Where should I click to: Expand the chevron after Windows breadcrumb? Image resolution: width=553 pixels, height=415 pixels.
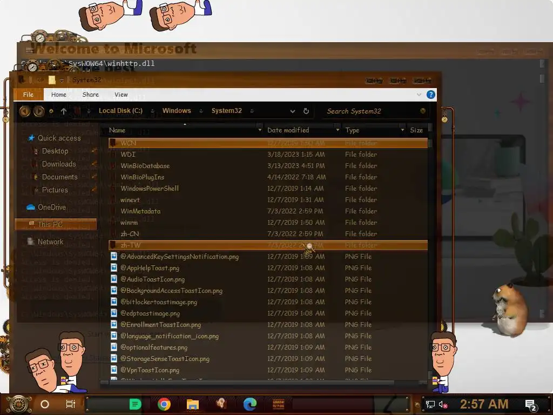[201, 111]
